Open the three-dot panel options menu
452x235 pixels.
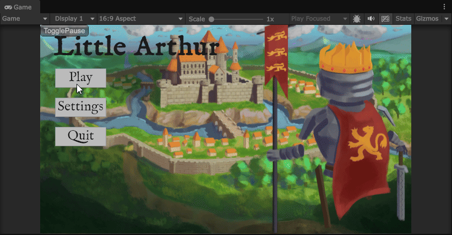444,7
